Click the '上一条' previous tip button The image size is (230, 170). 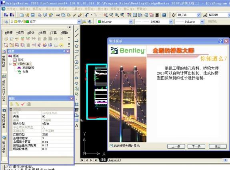click(x=176, y=146)
